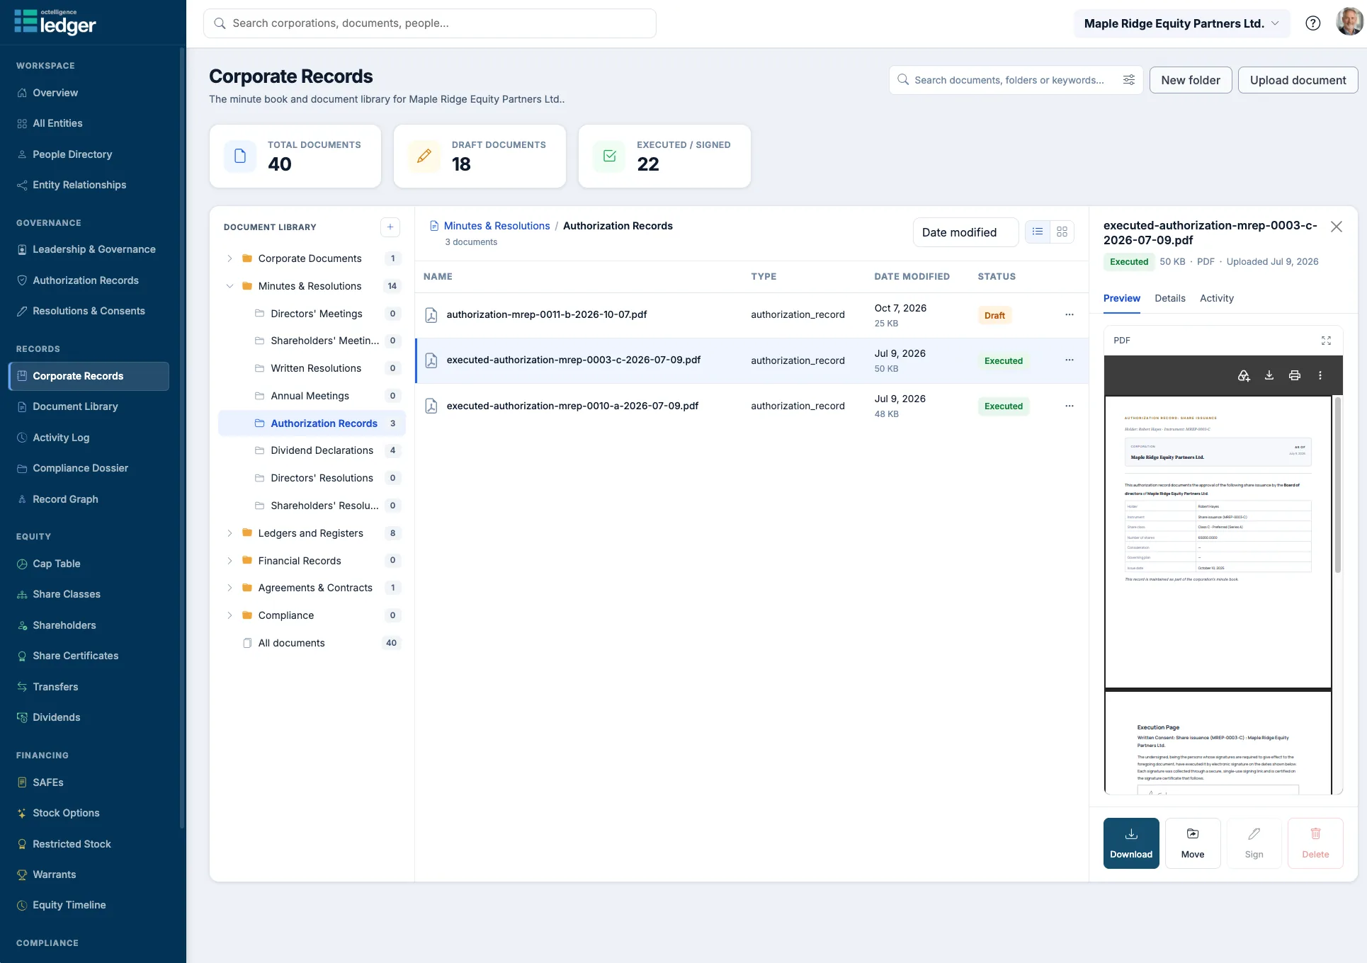Screen dimensions: 1367x963
Task: Open Activity Log in sidebar
Action: pos(61,438)
